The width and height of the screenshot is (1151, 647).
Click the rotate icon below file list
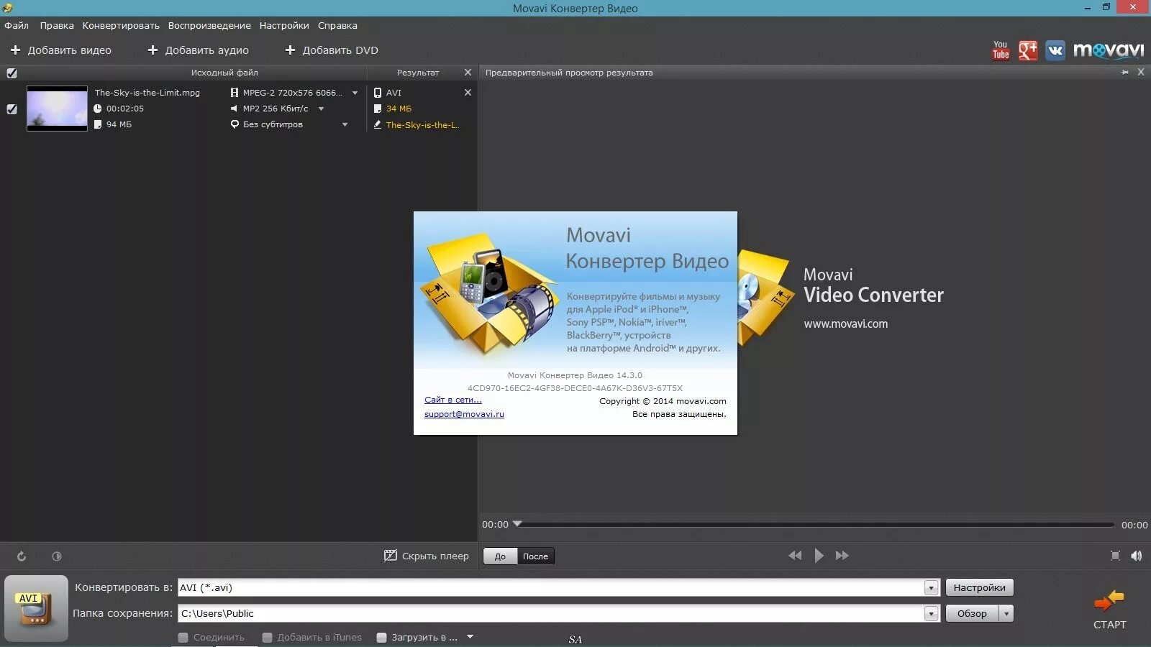(x=22, y=556)
